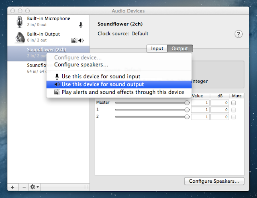Choose Play alerts and sound effects through this device

click(119, 92)
